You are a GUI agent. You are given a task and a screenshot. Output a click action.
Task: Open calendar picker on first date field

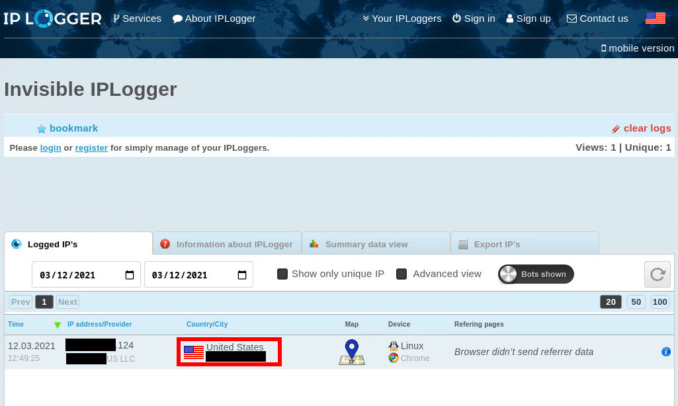click(x=129, y=275)
